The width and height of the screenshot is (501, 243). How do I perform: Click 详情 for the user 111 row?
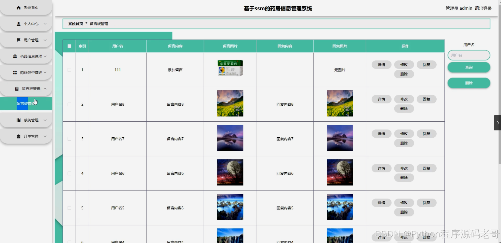point(381,65)
